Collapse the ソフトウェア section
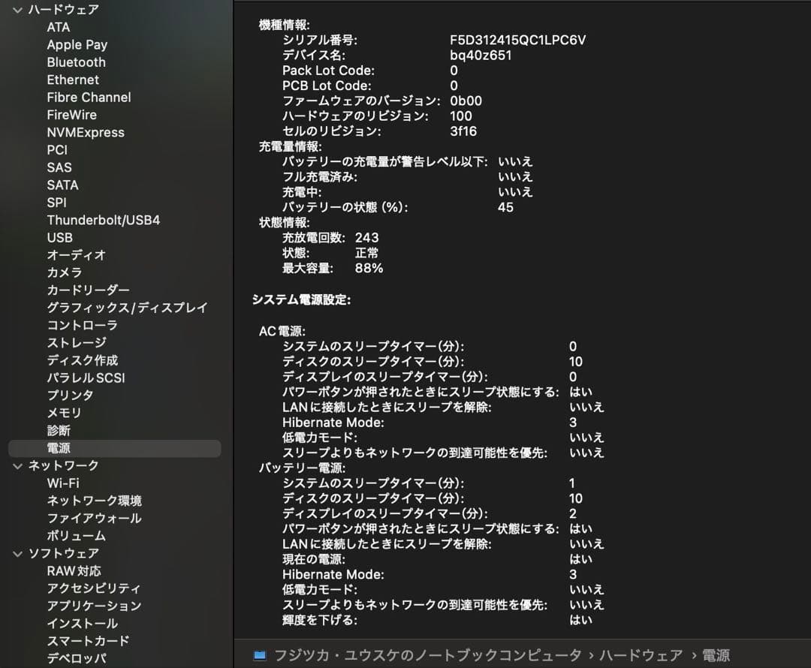The image size is (811, 668). click(x=17, y=553)
